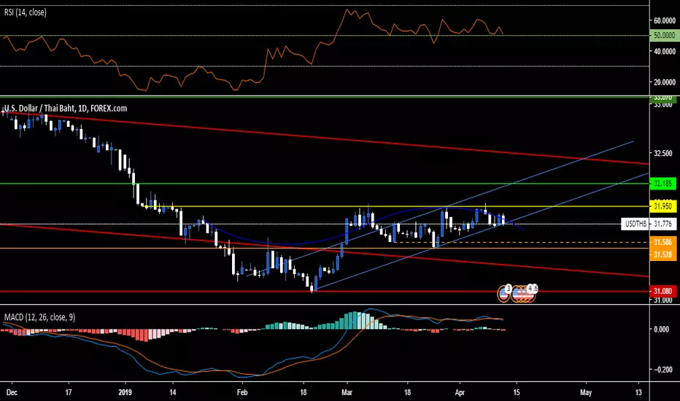Click the red 31.080 price label
680x401 pixels.
(x=662, y=292)
